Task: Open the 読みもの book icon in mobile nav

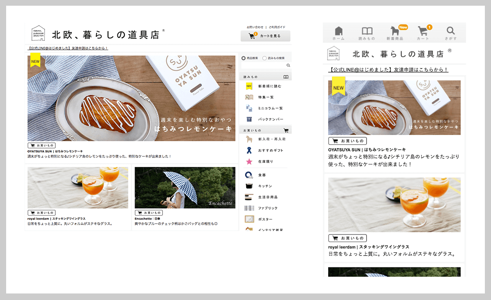Action: (x=367, y=31)
